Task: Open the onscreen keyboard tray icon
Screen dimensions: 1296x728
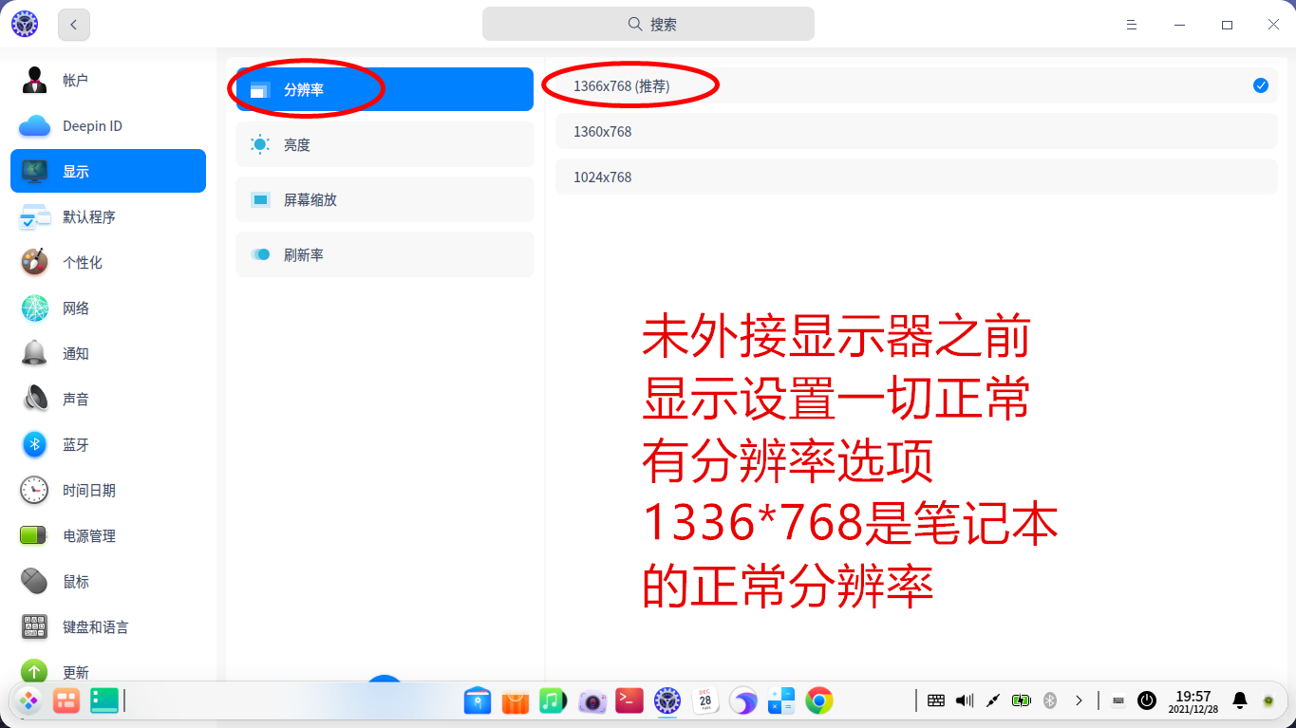Action: (1118, 701)
